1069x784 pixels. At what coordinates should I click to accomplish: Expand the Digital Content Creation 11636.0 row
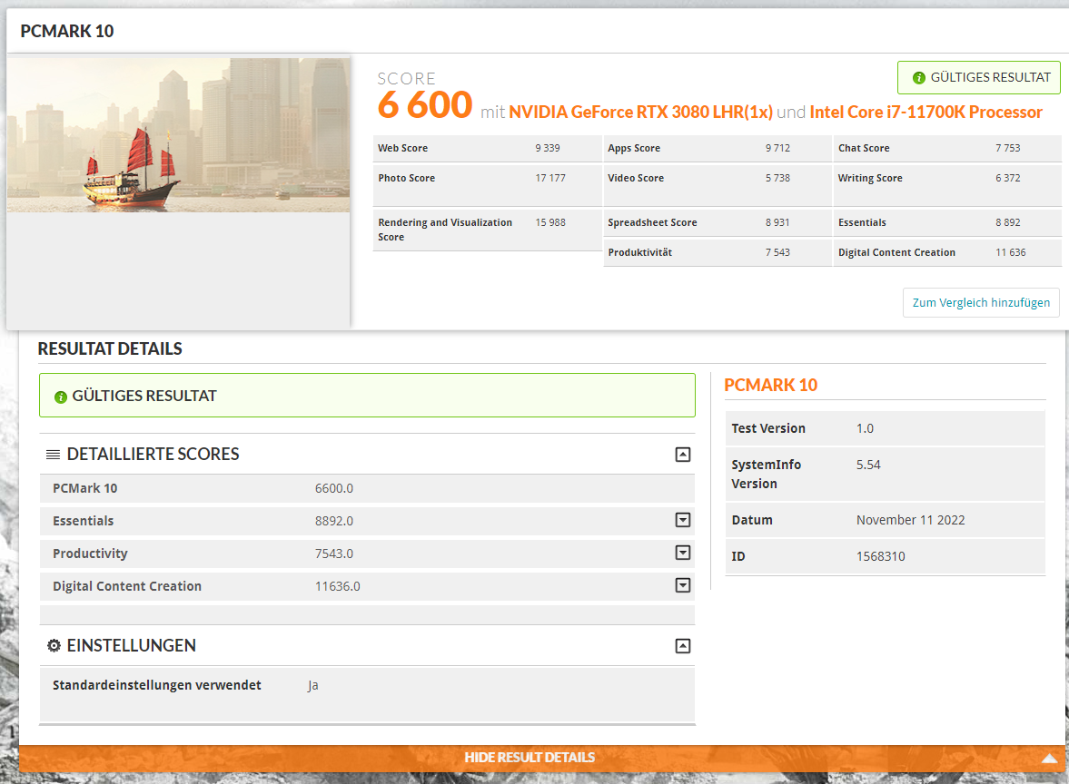(682, 585)
